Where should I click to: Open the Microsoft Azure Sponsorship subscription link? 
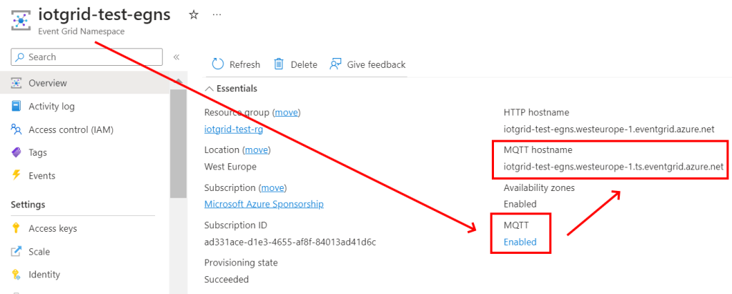[x=264, y=204]
